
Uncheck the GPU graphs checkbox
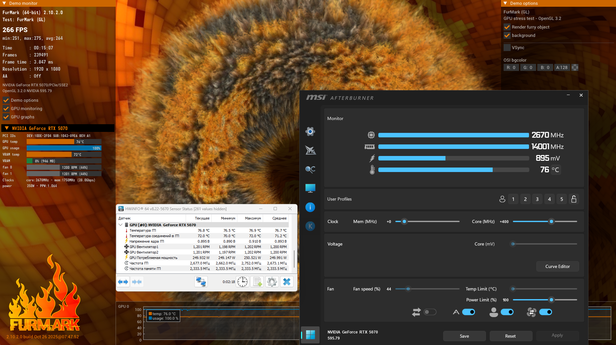tap(6, 117)
